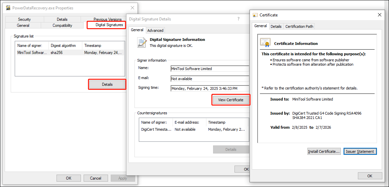389x187 pixels.
Task: Click the help question mark in Digital Signature Details
Action: tap(238, 19)
